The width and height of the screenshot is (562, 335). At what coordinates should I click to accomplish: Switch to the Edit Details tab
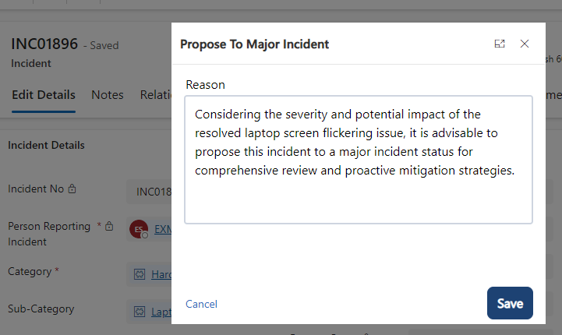[x=44, y=95]
